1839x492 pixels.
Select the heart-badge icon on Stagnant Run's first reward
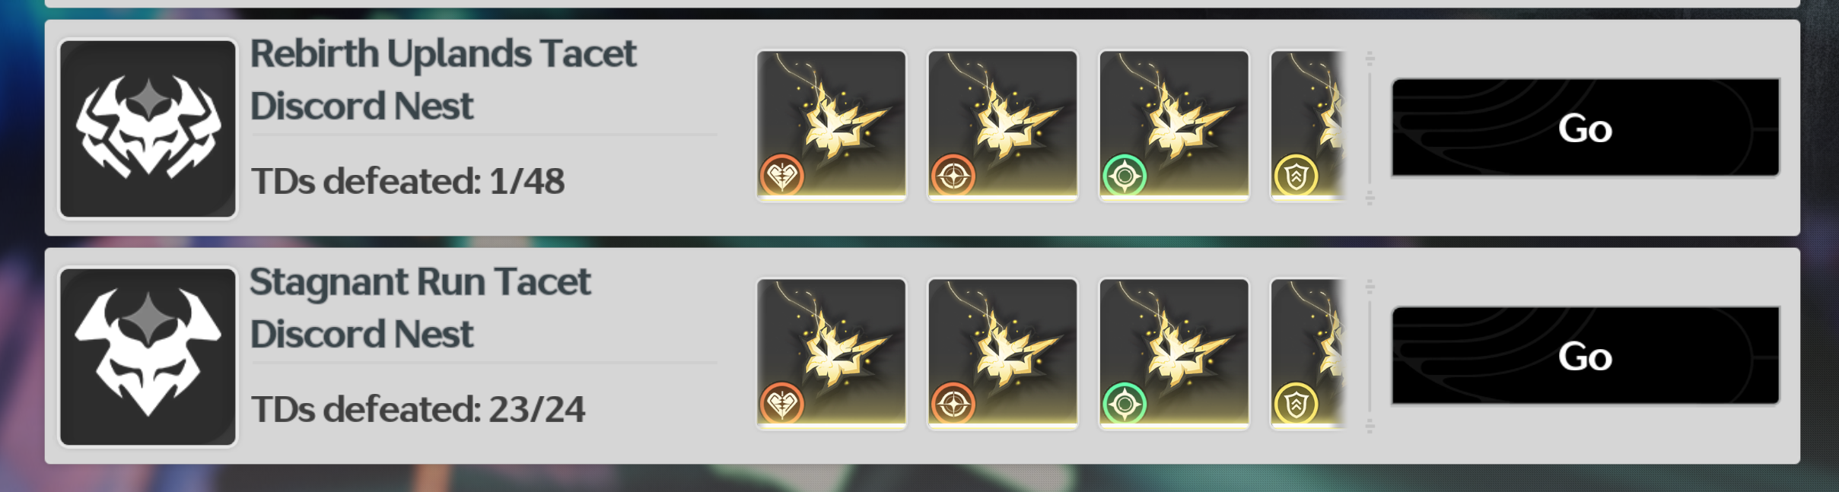(x=782, y=405)
